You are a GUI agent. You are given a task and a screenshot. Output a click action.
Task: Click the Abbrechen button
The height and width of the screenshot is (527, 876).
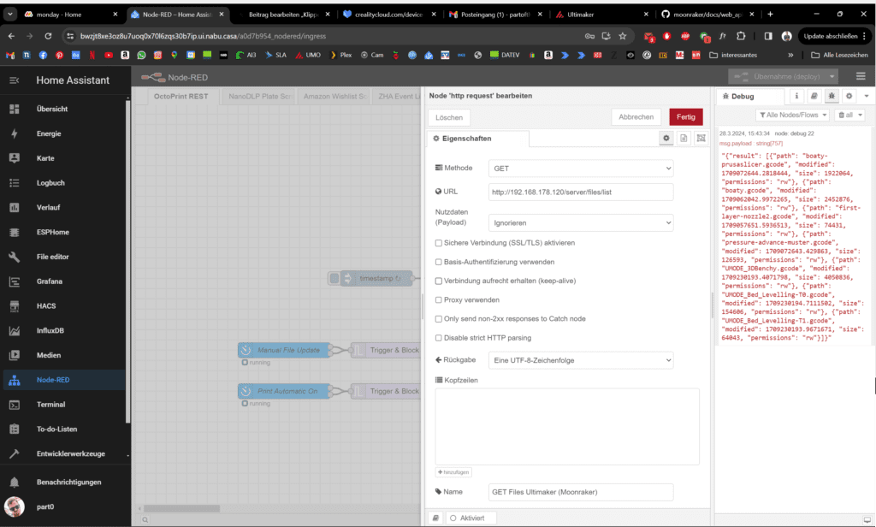(x=636, y=117)
